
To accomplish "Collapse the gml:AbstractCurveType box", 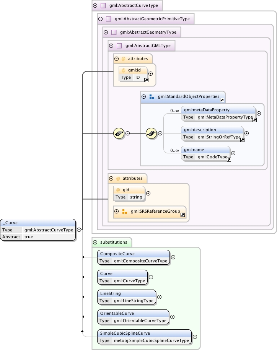I will click(95, 6).
